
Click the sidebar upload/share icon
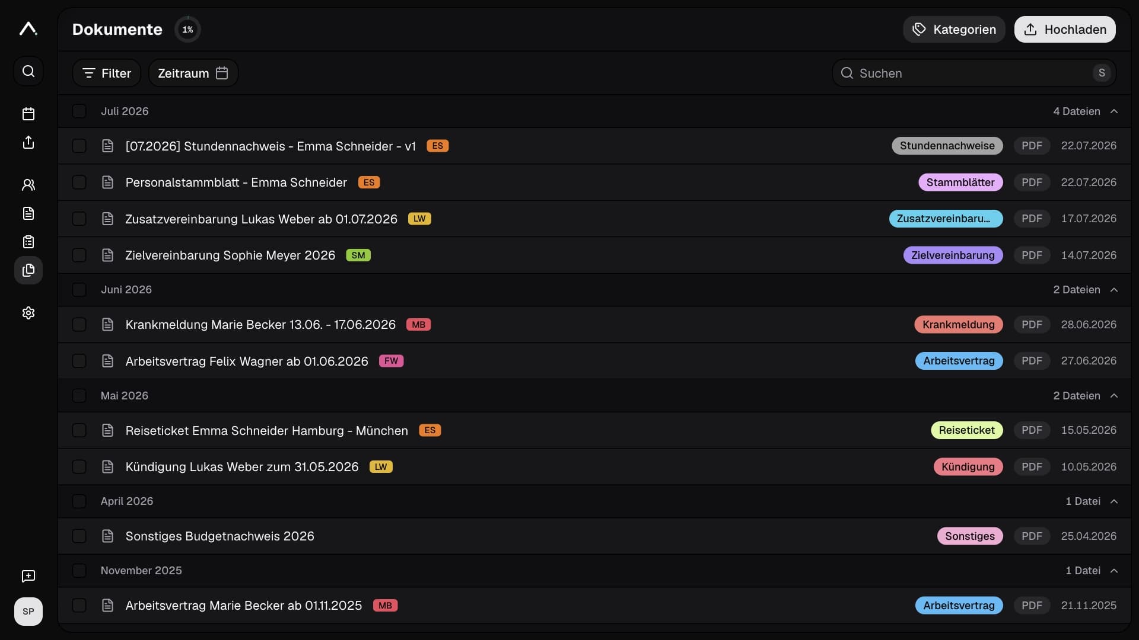point(28,142)
